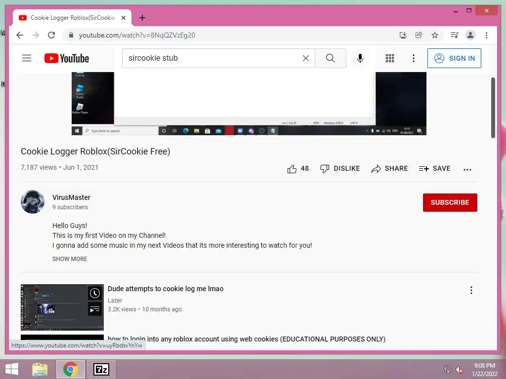Open File Explorer from the taskbar
Image resolution: width=506 pixels, height=379 pixels.
pyautogui.click(x=40, y=369)
